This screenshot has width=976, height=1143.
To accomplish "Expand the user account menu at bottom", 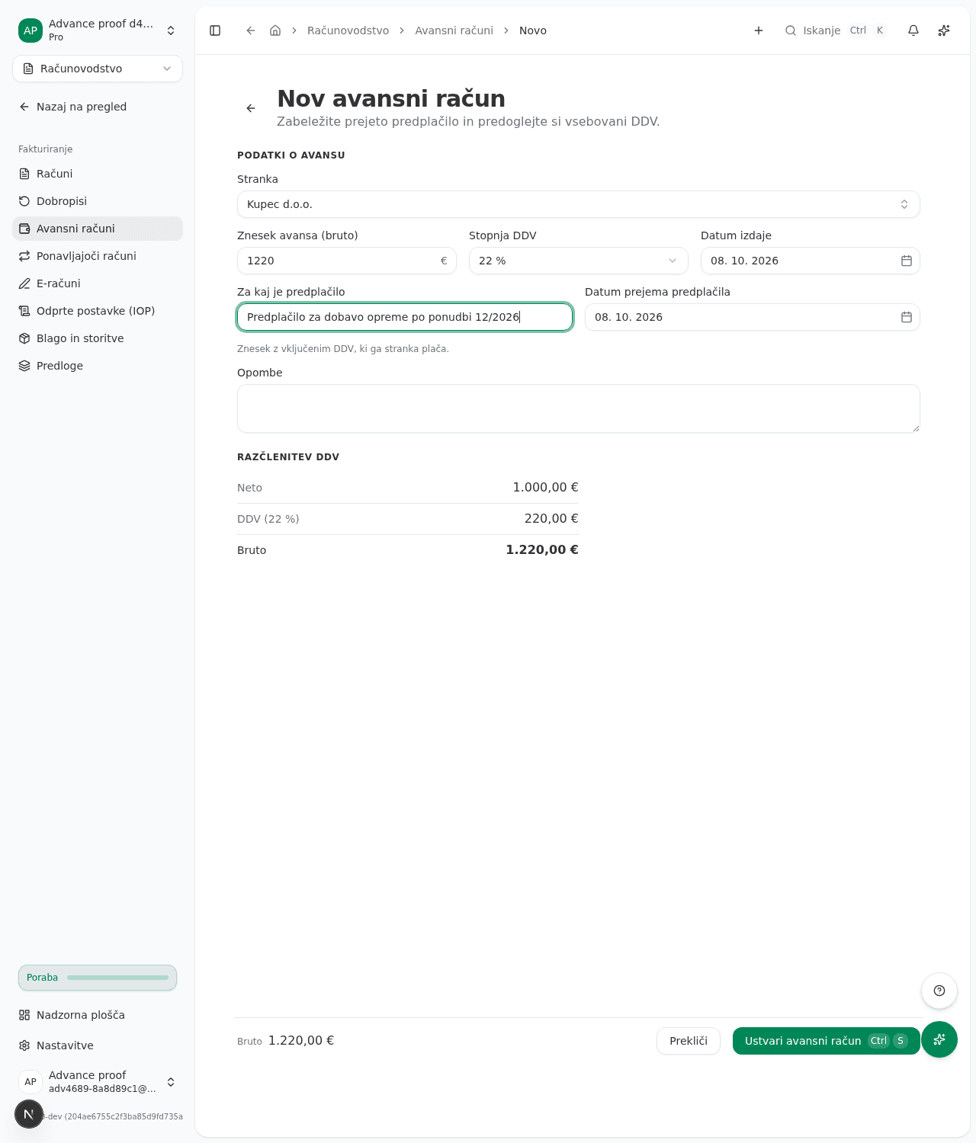I will [98, 1081].
